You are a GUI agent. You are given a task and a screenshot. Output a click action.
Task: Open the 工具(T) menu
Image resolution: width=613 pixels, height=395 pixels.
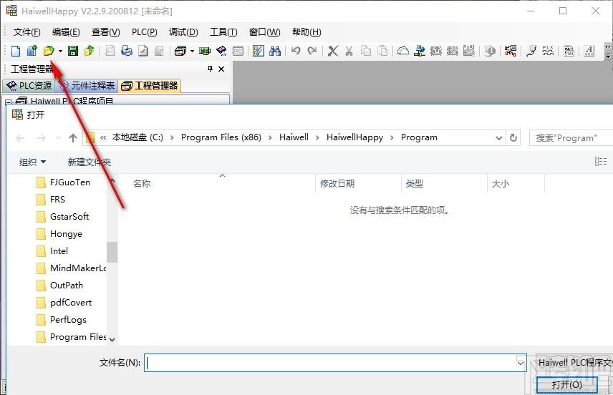click(223, 32)
